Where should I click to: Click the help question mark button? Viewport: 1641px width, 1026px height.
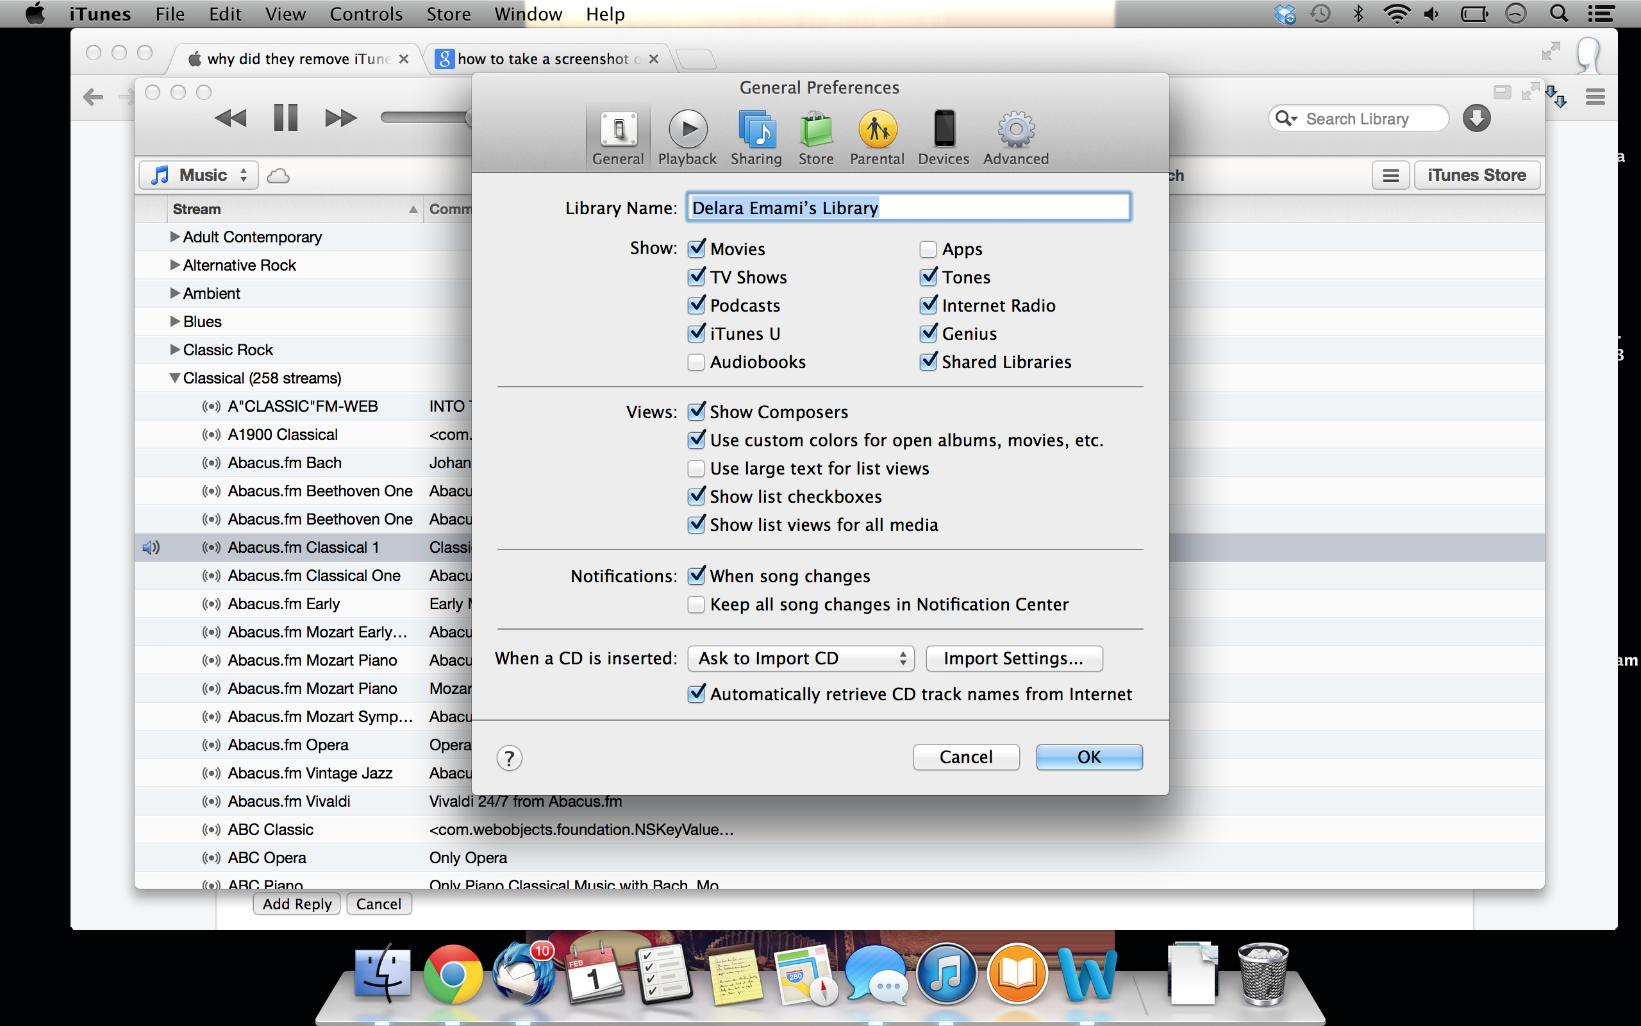(x=509, y=758)
